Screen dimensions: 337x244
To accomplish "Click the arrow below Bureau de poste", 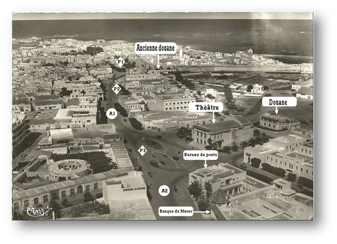I will tap(205, 165).
